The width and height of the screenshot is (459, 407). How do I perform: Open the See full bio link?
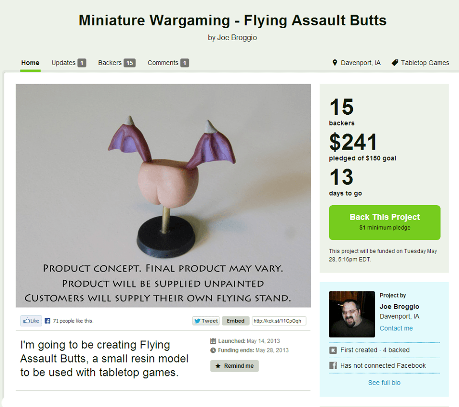coord(384,383)
